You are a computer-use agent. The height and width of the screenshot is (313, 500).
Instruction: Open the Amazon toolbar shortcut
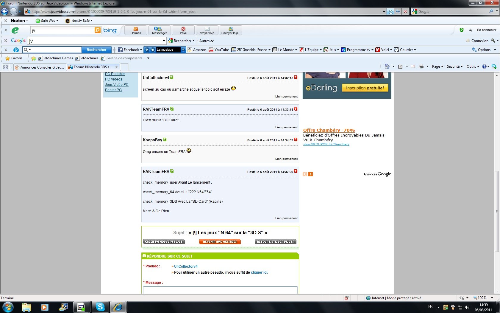197,50
